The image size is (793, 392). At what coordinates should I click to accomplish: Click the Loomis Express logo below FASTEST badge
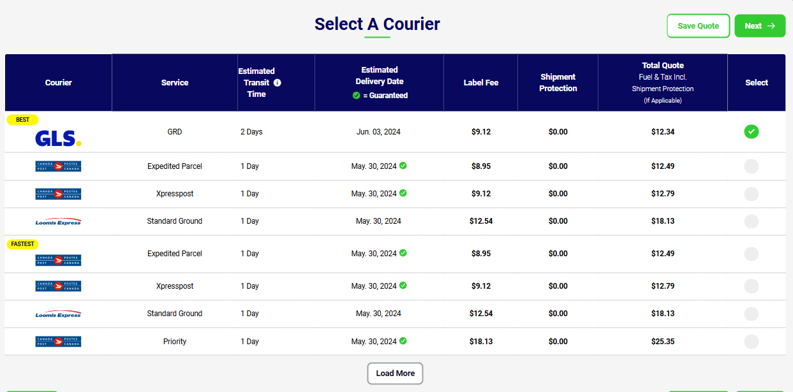click(x=58, y=314)
